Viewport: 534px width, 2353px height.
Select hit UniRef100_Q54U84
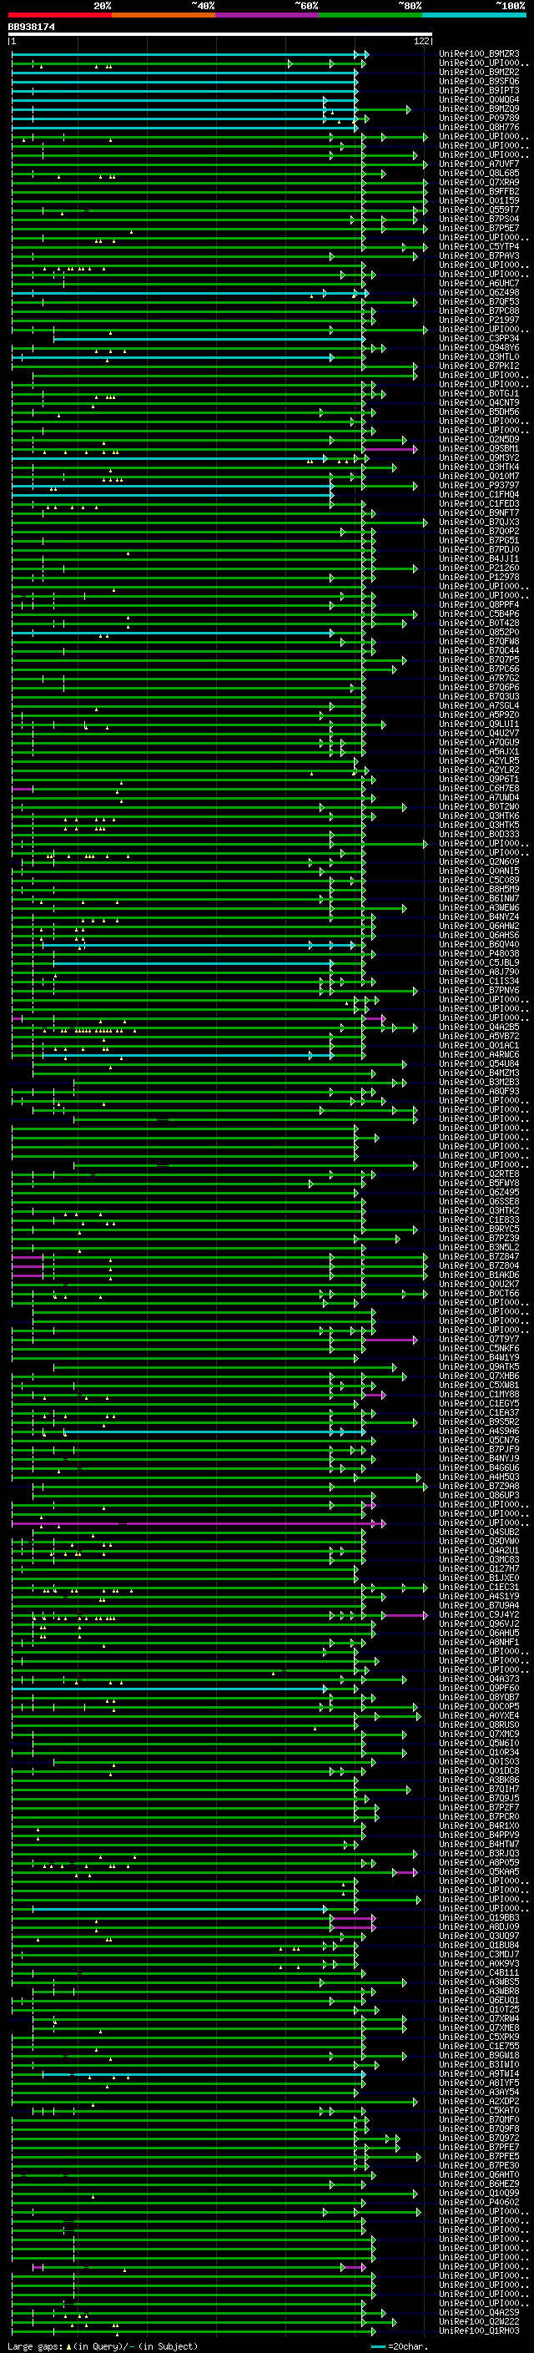(x=479, y=1064)
